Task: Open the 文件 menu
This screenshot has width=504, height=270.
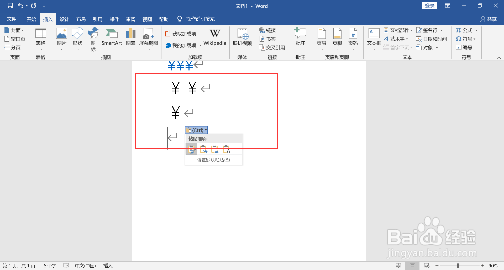Action: pyautogui.click(x=12, y=19)
